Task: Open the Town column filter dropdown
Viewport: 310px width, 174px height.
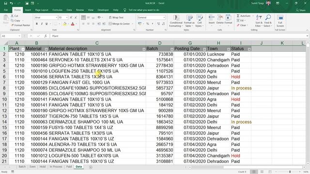Action: click(228, 49)
